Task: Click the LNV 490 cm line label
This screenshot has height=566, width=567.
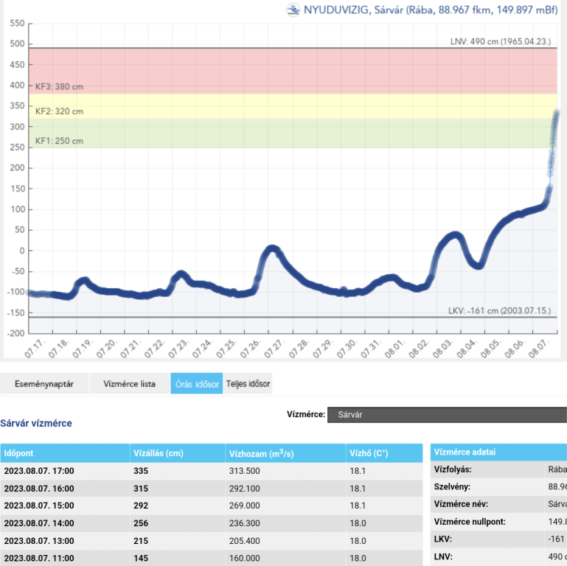Action: tap(501, 41)
